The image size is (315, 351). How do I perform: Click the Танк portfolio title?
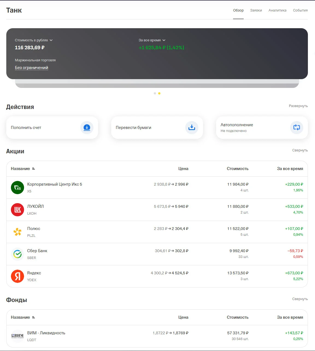click(x=14, y=10)
